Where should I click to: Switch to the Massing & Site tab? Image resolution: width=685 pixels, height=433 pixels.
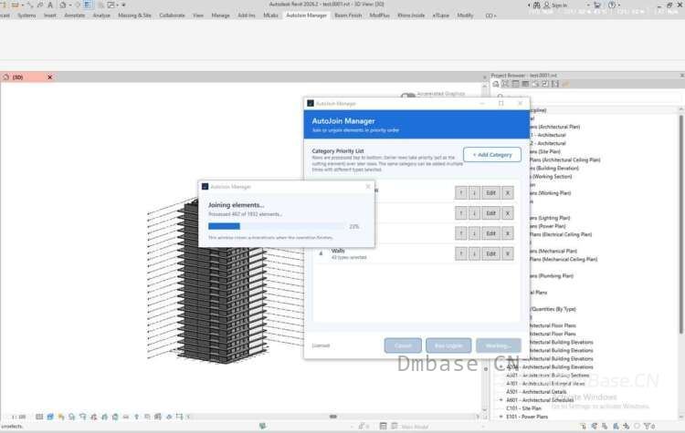(134, 15)
